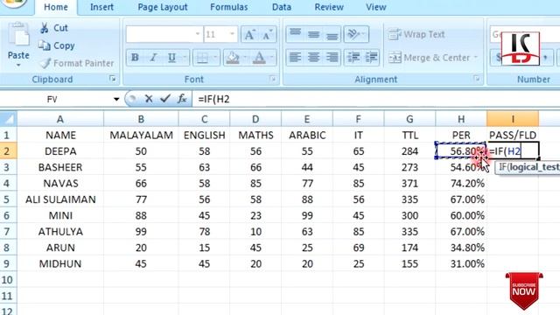The width and height of the screenshot is (560, 315).
Task: Open the Review ribbon tab
Action: pyautogui.click(x=329, y=7)
